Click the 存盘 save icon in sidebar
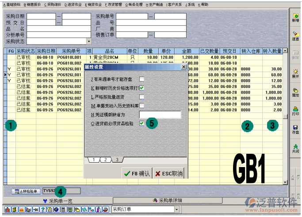Viewport: 302px width, 217px height. tap(295, 129)
